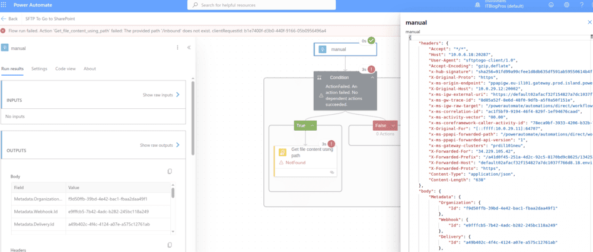Click the link icon on Get file content card
The height and width of the screenshot is (252, 593).
point(332,172)
